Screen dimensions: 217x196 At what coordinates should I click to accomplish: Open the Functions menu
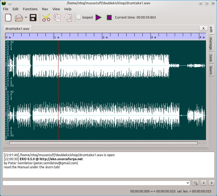tap(30, 9)
